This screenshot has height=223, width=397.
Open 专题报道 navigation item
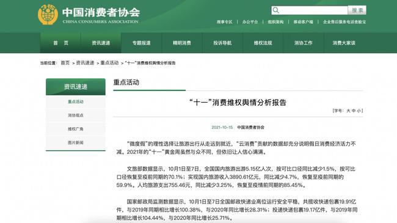click(x=141, y=43)
